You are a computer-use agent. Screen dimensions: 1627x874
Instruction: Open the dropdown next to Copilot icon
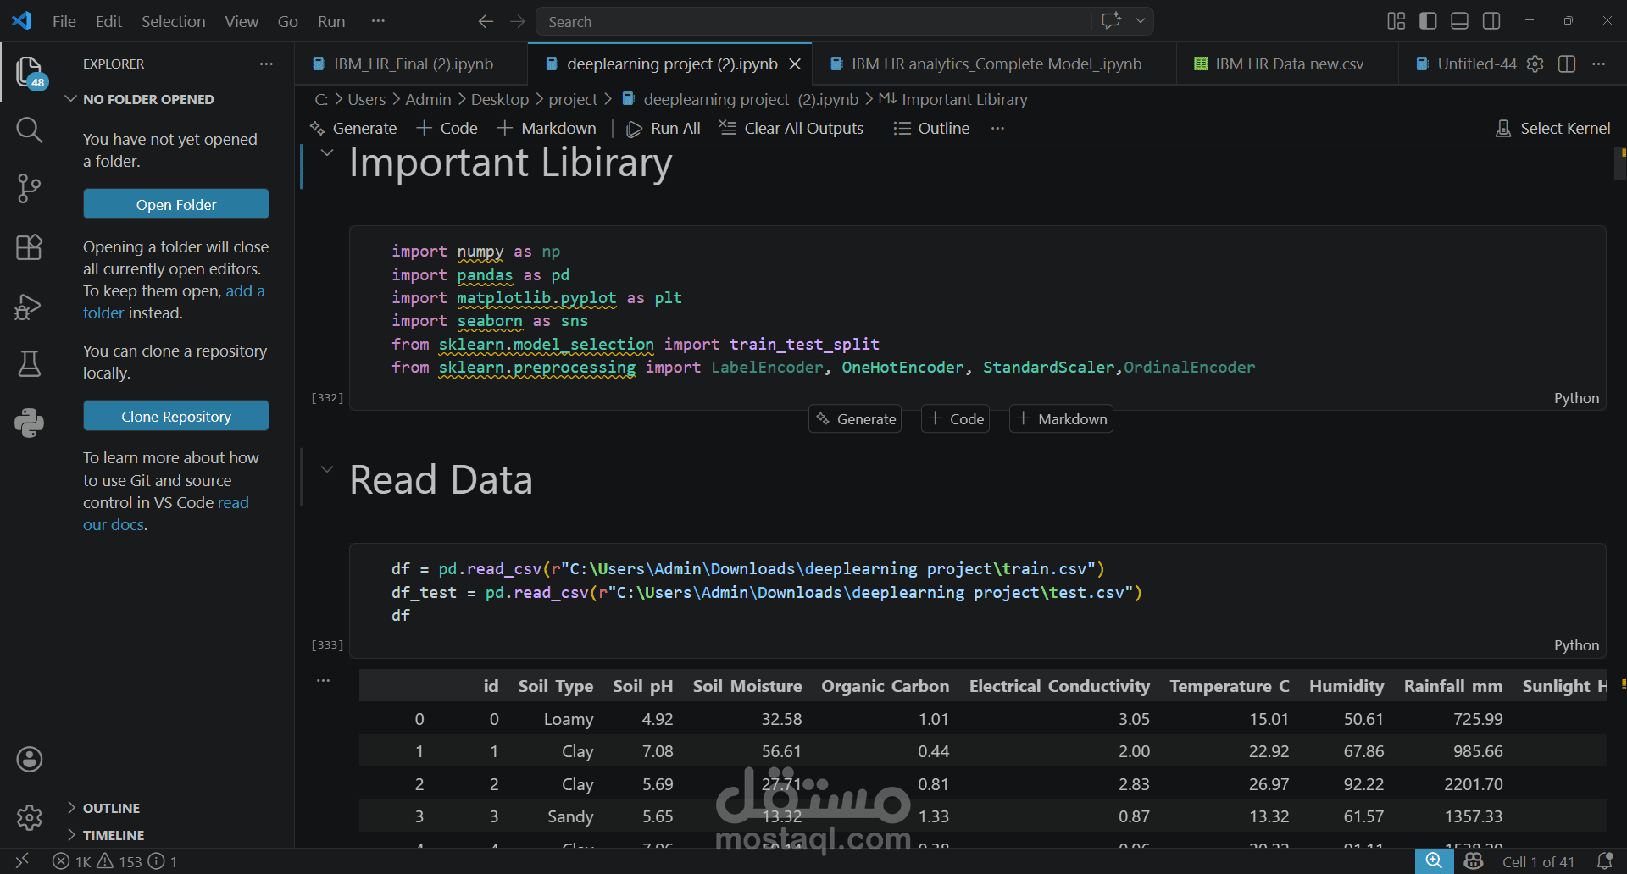point(1141,21)
